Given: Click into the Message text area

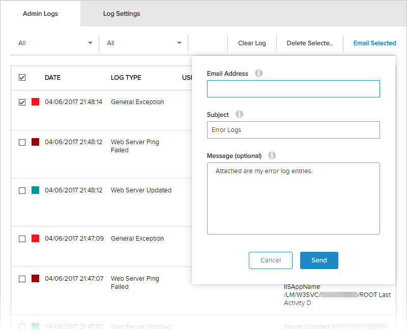Looking at the screenshot, I should tap(294, 198).
